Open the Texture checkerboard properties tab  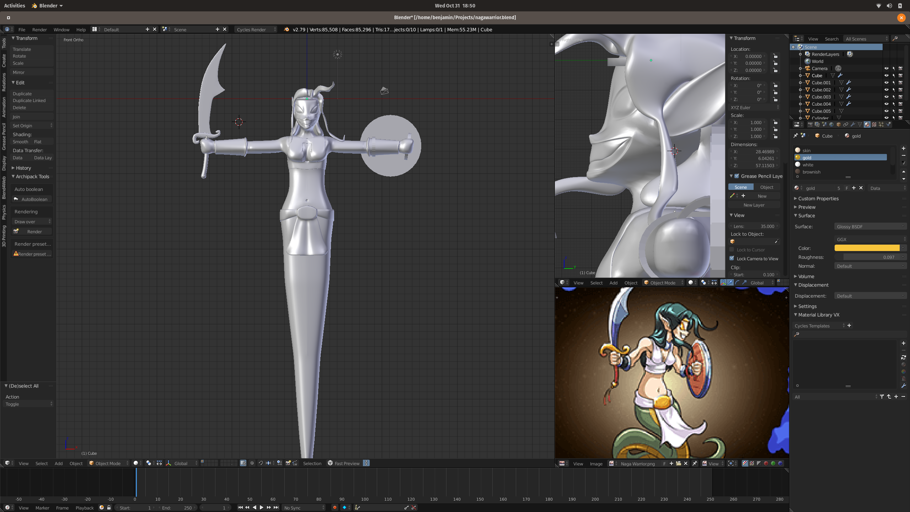point(874,124)
